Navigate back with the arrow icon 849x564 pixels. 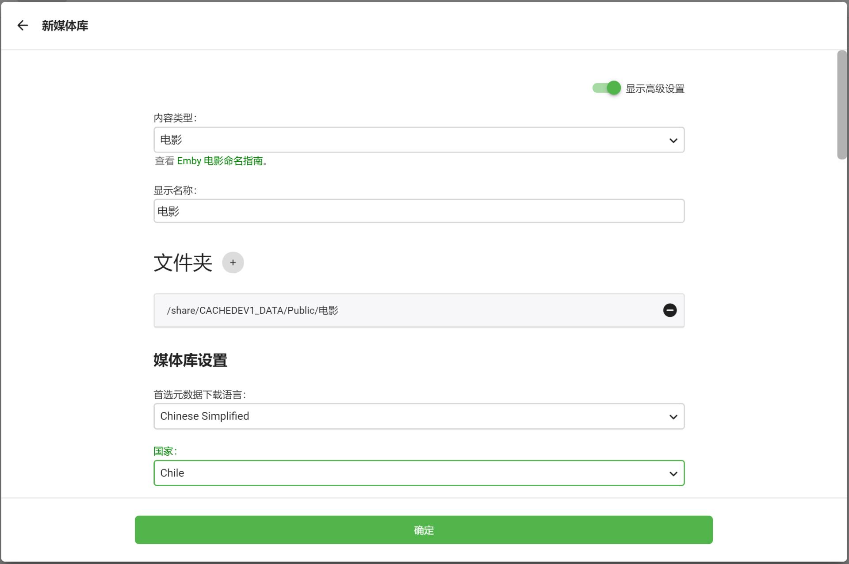pyautogui.click(x=23, y=25)
